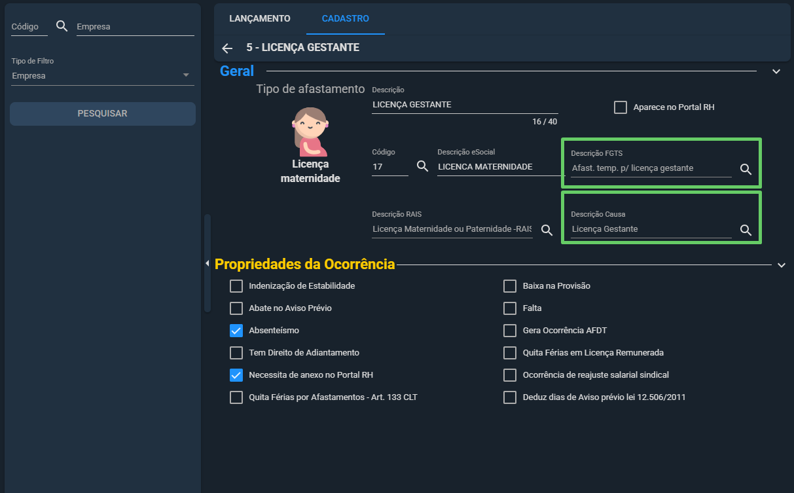Image resolution: width=794 pixels, height=493 pixels.
Task: Open the Descrição FGTS search magnifier
Action: 746,169
